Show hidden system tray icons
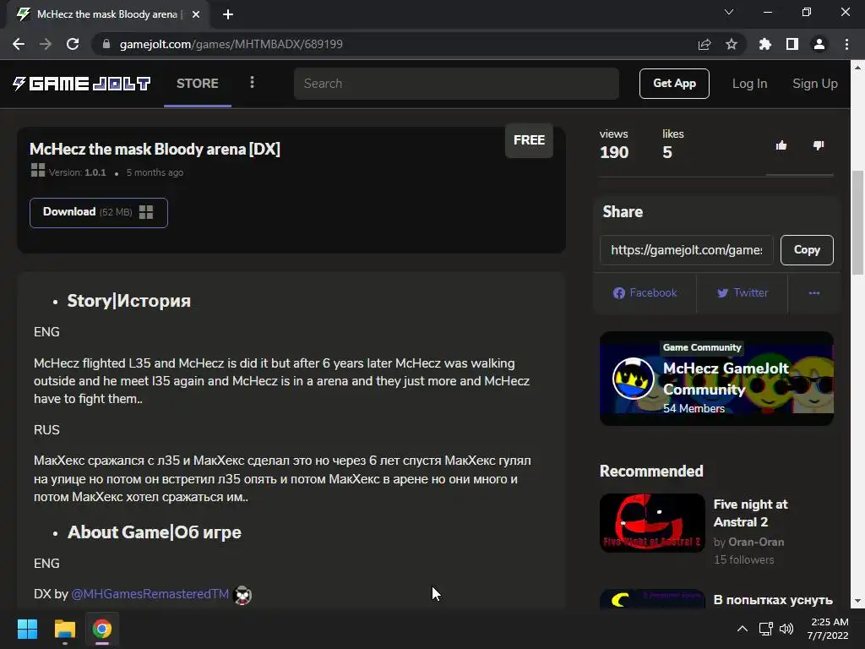865x649 pixels. [743, 629]
